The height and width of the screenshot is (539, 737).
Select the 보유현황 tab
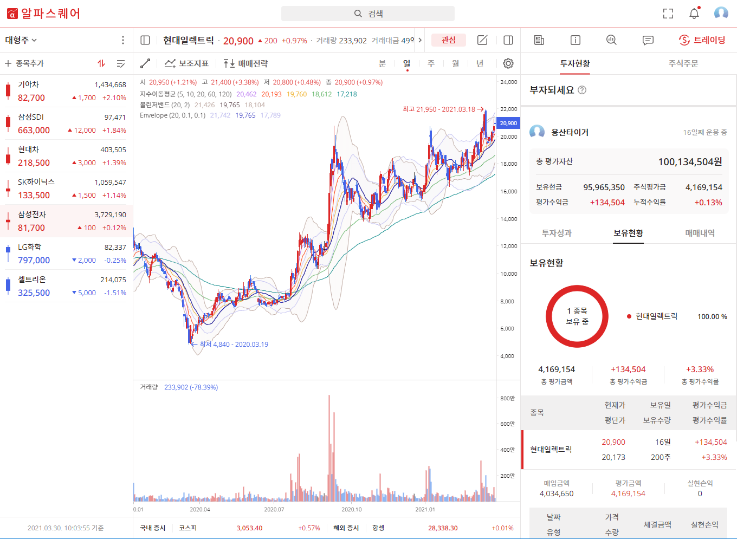click(x=628, y=233)
